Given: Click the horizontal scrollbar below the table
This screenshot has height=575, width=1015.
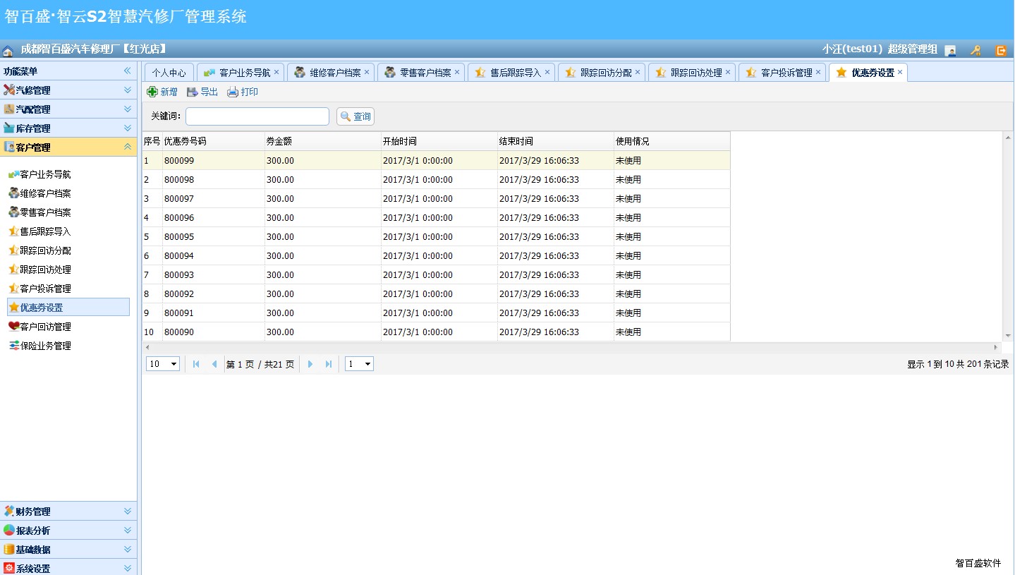Looking at the screenshot, I should (x=571, y=347).
